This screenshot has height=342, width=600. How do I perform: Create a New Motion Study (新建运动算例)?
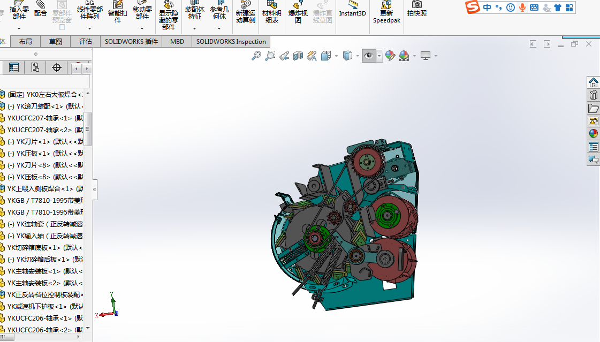(245, 12)
